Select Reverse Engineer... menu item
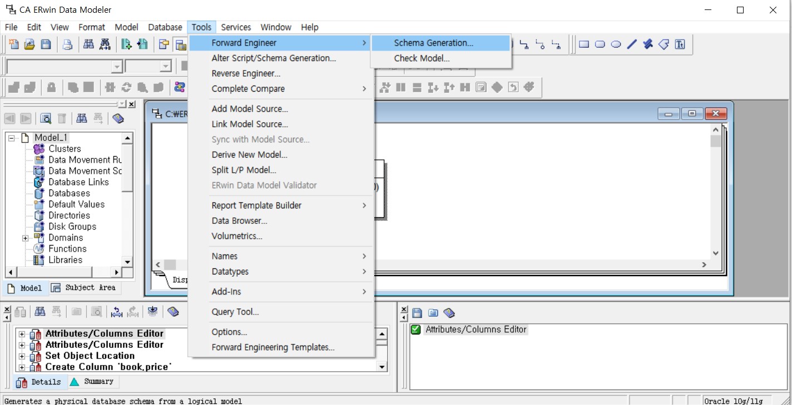 click(281, 73)
